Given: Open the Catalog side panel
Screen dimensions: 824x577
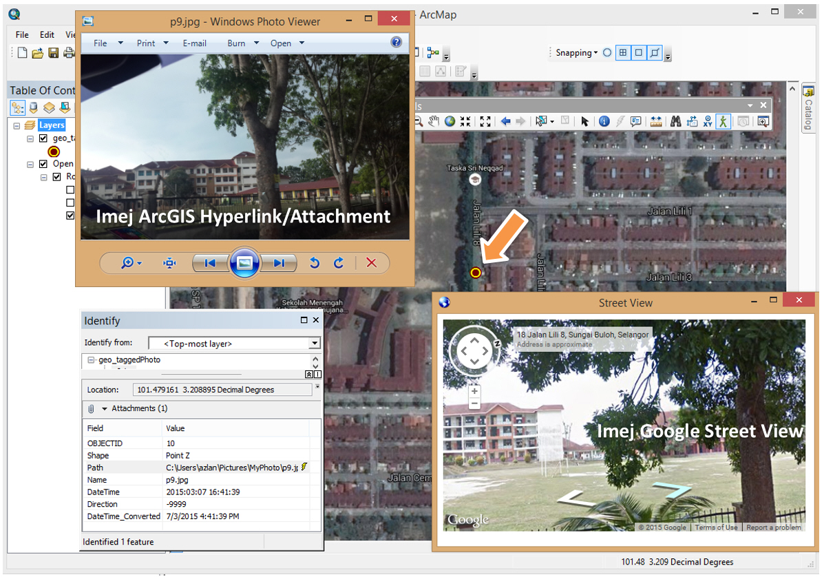Looking at the screenshot, I should (808, 108).
